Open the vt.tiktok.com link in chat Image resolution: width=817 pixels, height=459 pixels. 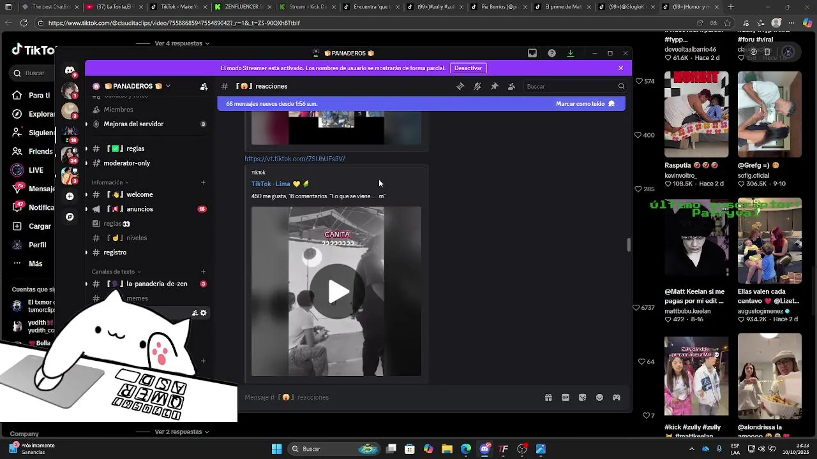(x=295, y=159)
